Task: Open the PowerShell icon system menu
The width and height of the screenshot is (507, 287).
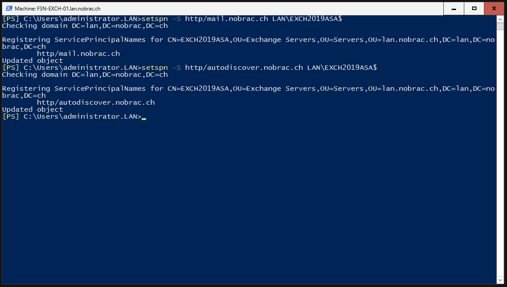Action: pos(9,8)
